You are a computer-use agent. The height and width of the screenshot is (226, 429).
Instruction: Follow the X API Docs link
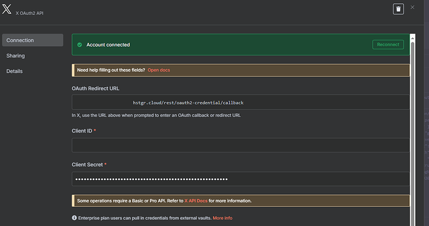point(196,201)
